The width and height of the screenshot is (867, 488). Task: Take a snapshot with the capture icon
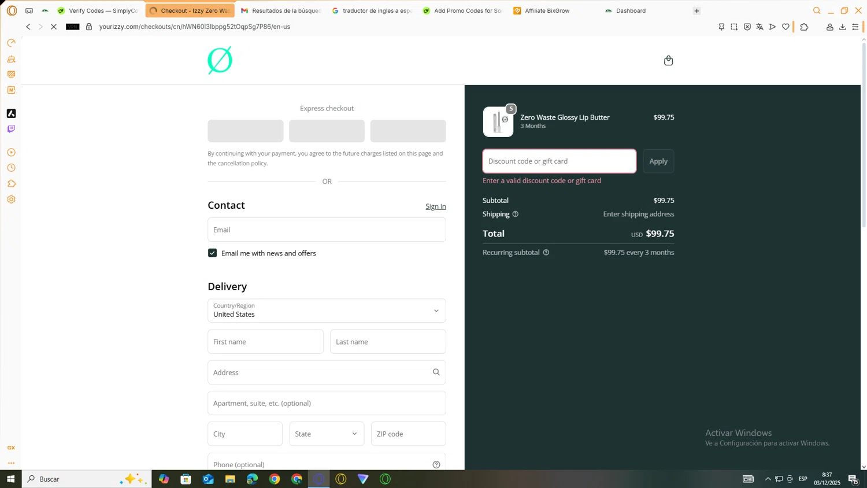point(734,27)
